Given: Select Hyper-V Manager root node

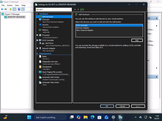Looking at the screenshot, I should click(10, 14).
